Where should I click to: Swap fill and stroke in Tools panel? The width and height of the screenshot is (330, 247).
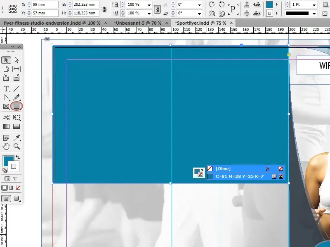click(x=18, y=157)
